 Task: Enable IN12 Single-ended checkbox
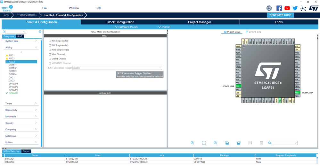pos(50,50)
